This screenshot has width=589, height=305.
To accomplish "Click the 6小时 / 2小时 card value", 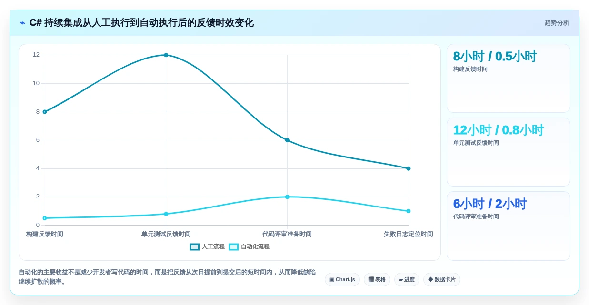I will pyautogui.click(x=490, y=204).
